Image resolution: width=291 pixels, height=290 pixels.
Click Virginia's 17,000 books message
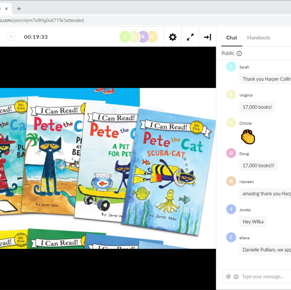coord(257,107)
